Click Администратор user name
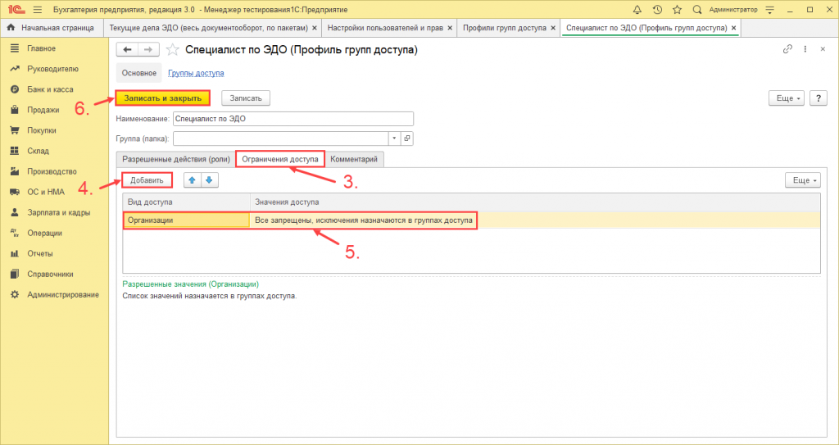The width and height of the screenshot is (839, 445). click(733, 10)
